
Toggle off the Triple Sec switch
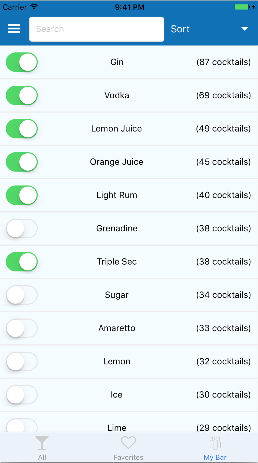click(21, 261)
